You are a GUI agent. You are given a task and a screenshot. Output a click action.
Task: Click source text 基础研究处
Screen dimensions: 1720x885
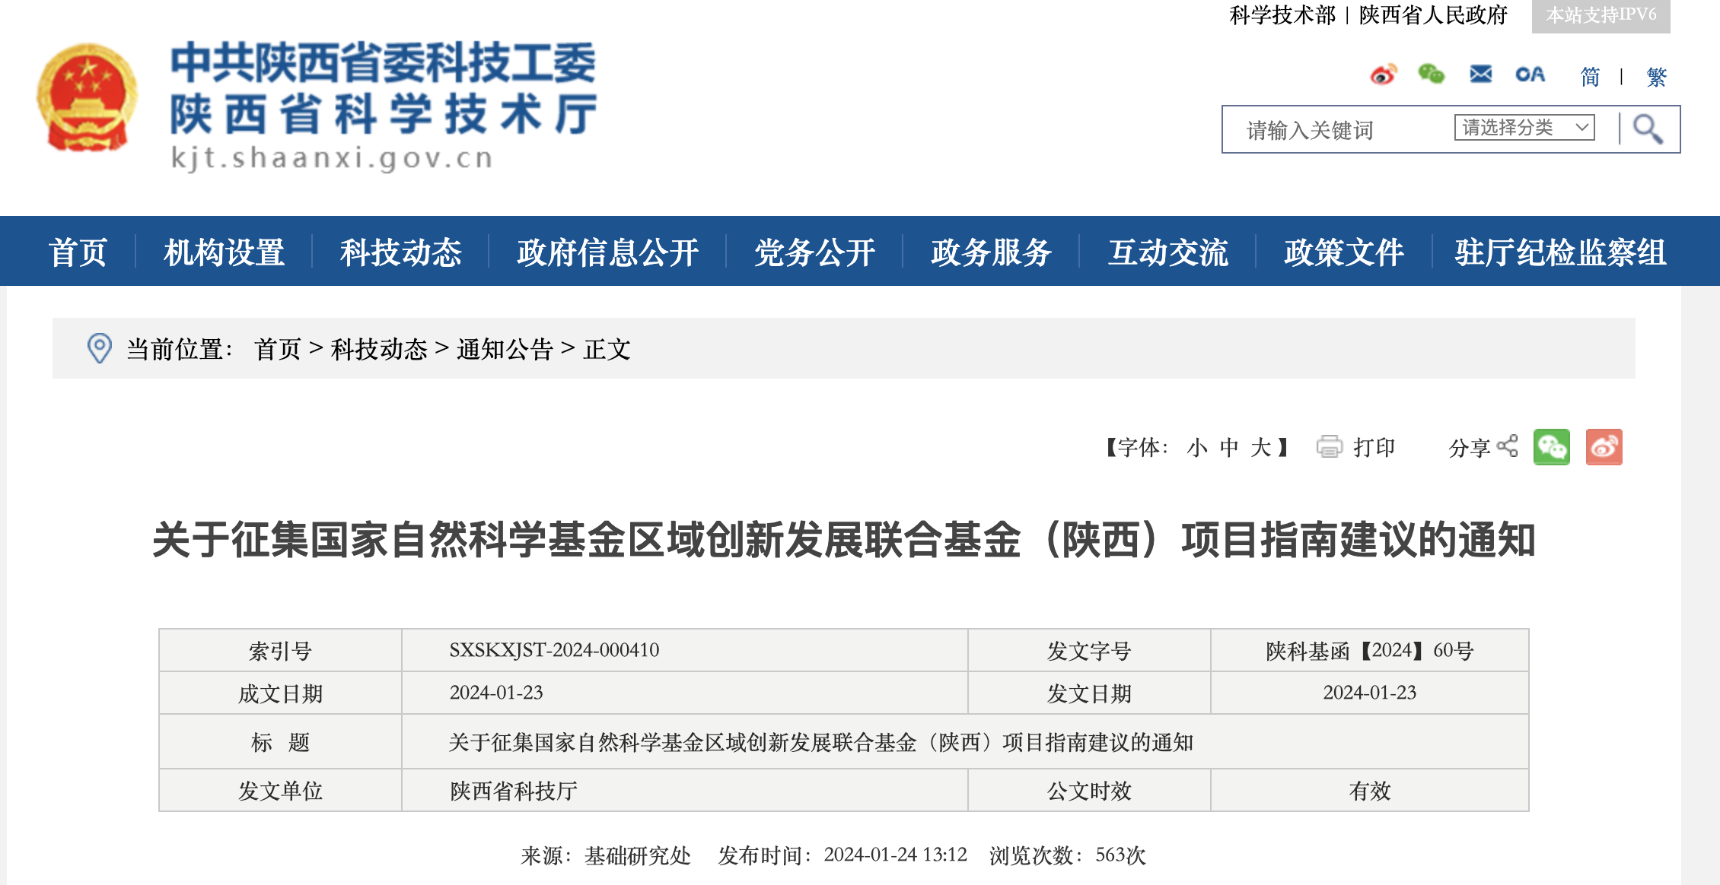pyautogui.click(x=638, y=855)
